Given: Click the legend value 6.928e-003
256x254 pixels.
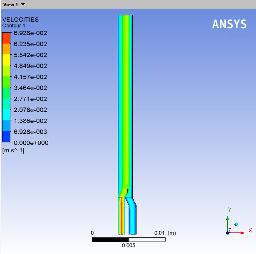Looking at the screenshot, I should coord(30,132).
